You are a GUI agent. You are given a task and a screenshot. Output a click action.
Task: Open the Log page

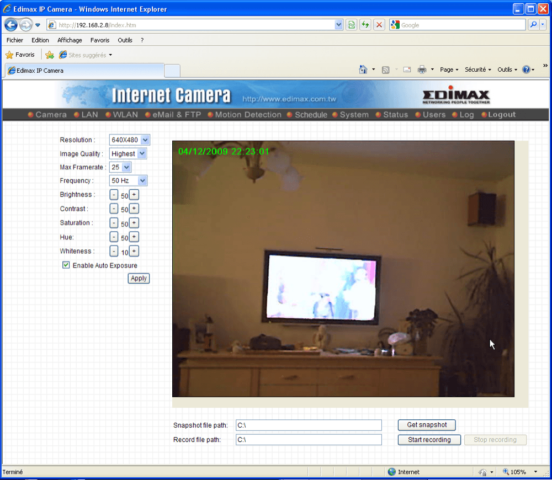pyautogui.click(x=463, y=115)
